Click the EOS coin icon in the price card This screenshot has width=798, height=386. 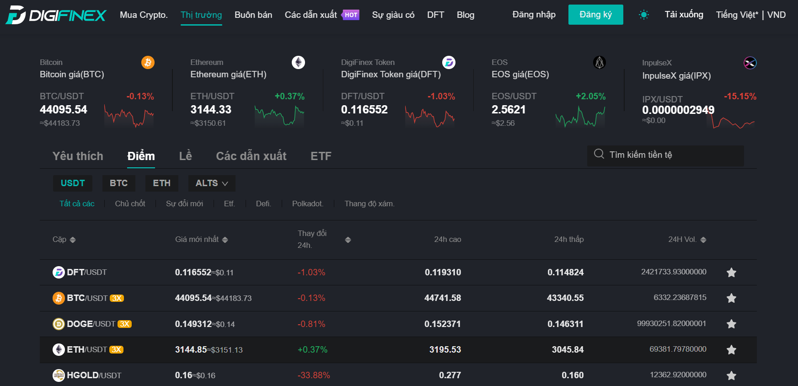click(600, 62)
